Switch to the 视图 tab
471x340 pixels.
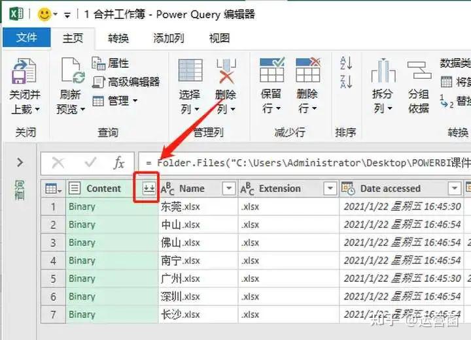point(219,39)
